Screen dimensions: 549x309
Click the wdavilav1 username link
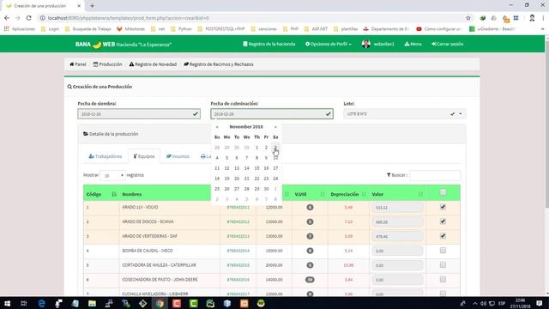coord(383,44)
